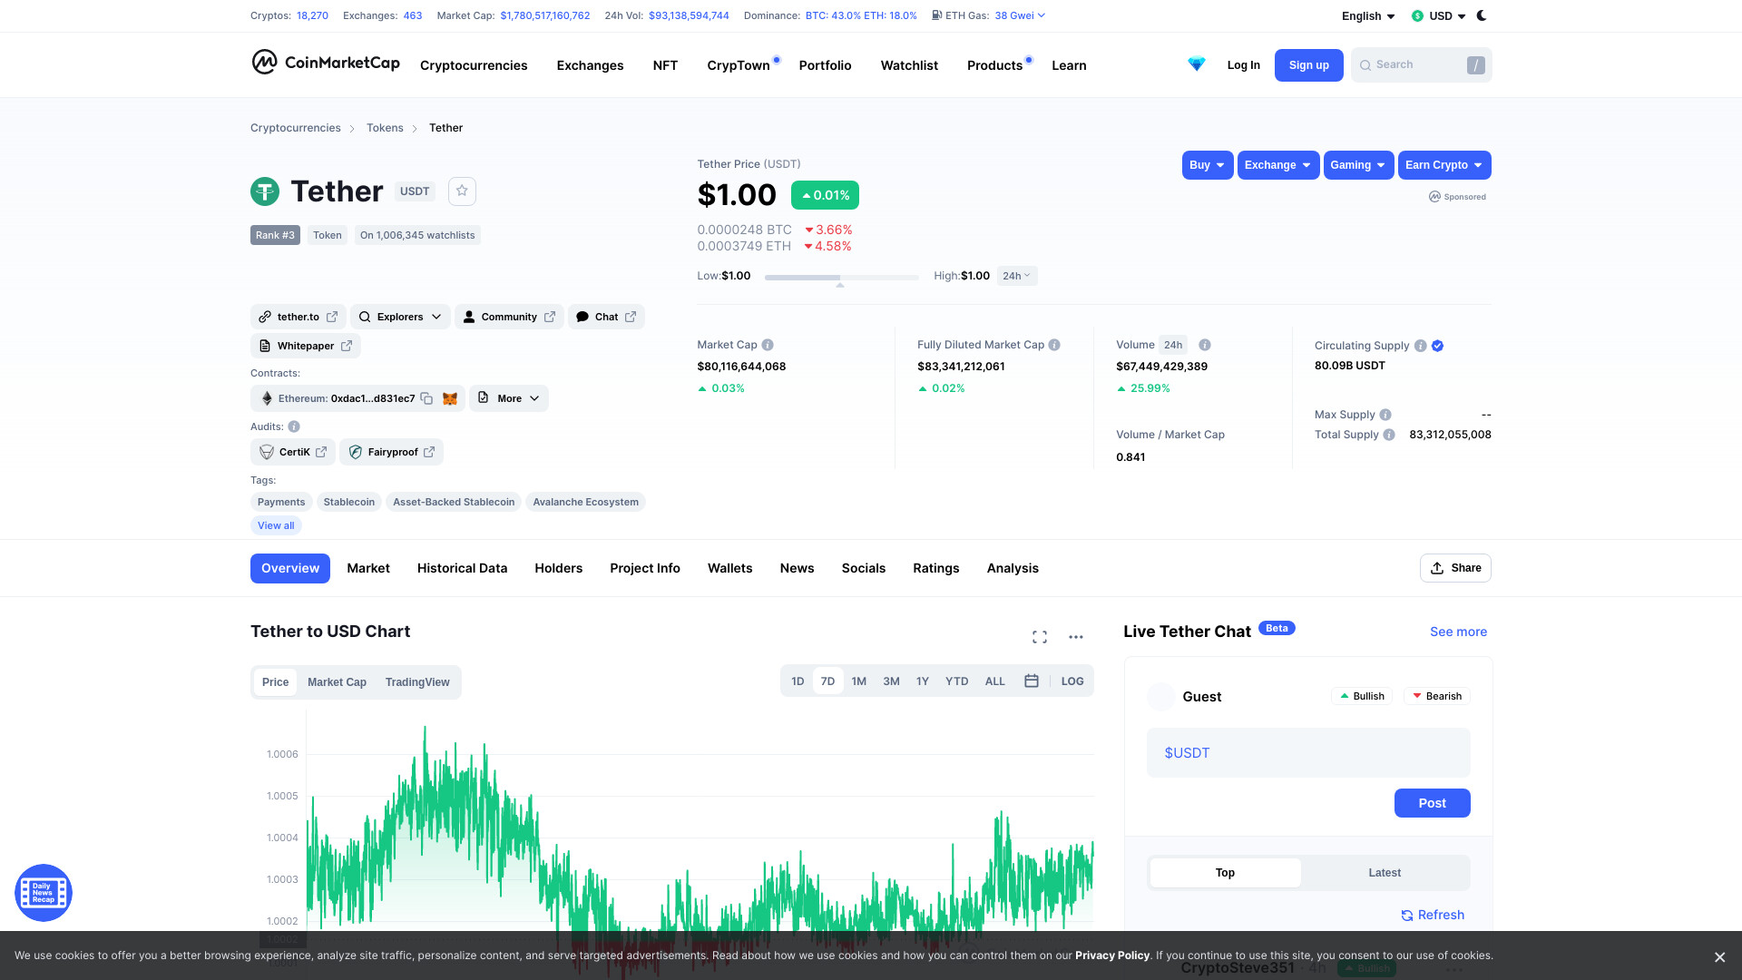This screenshot has width=1742, height=980.
Task: Expand More contracts dropdown
Action: click(x=509, y=398)
